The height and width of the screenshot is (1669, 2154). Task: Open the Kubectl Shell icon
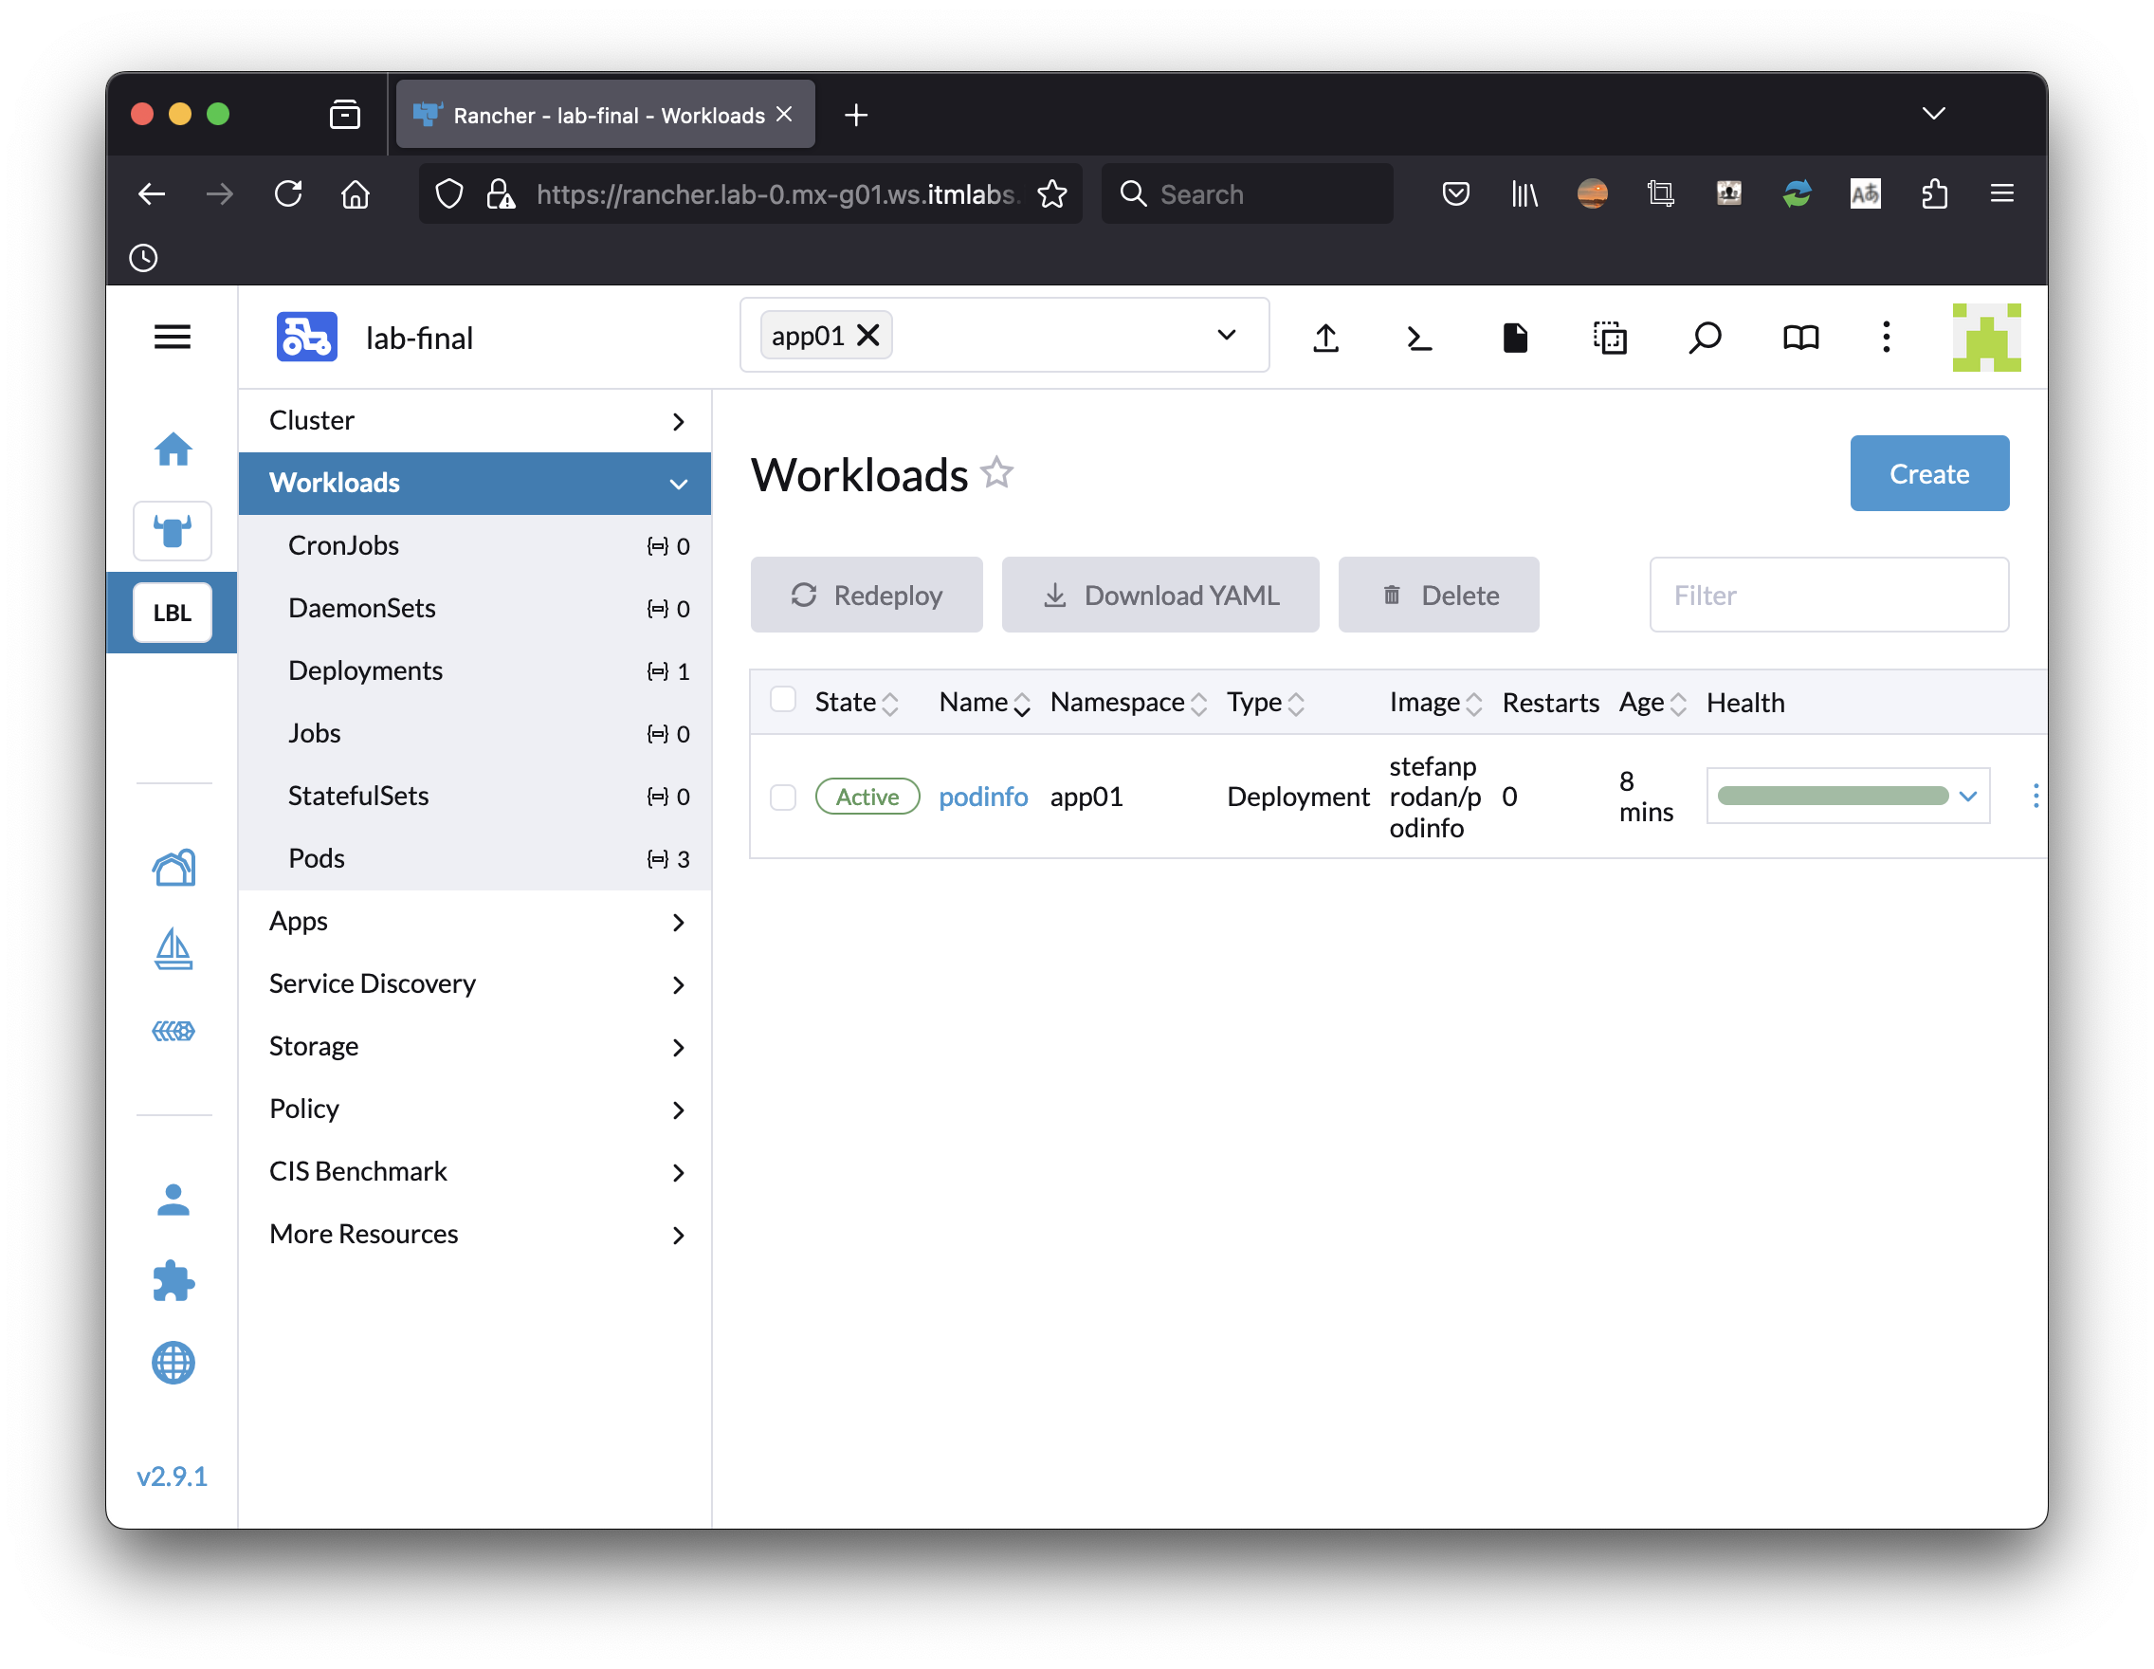click(x=1419, y=339)
